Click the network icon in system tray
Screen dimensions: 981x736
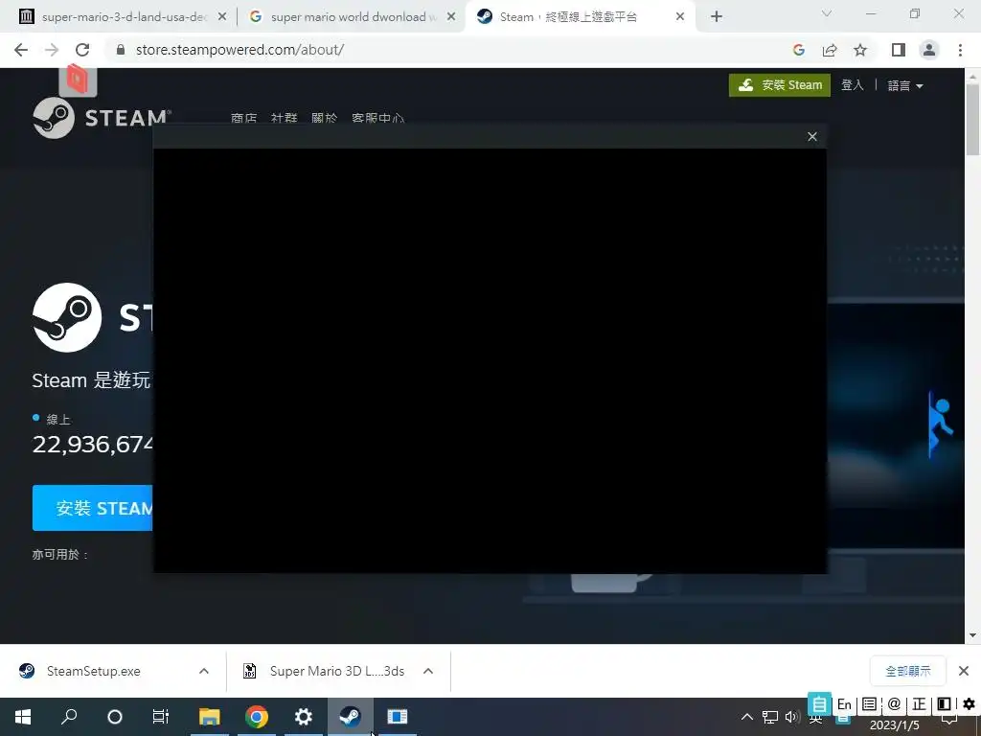tap(770, 717)
